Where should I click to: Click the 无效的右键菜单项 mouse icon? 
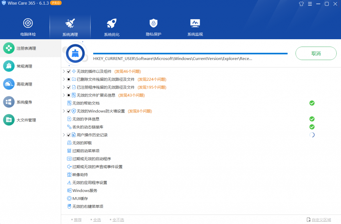69,206
